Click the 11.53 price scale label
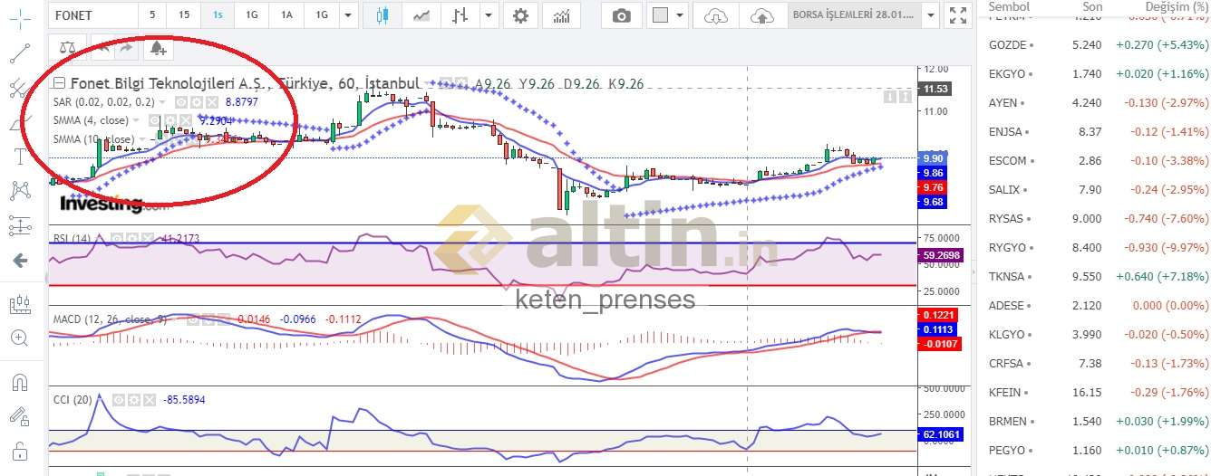1211x476 pixels. click(934, 89)
